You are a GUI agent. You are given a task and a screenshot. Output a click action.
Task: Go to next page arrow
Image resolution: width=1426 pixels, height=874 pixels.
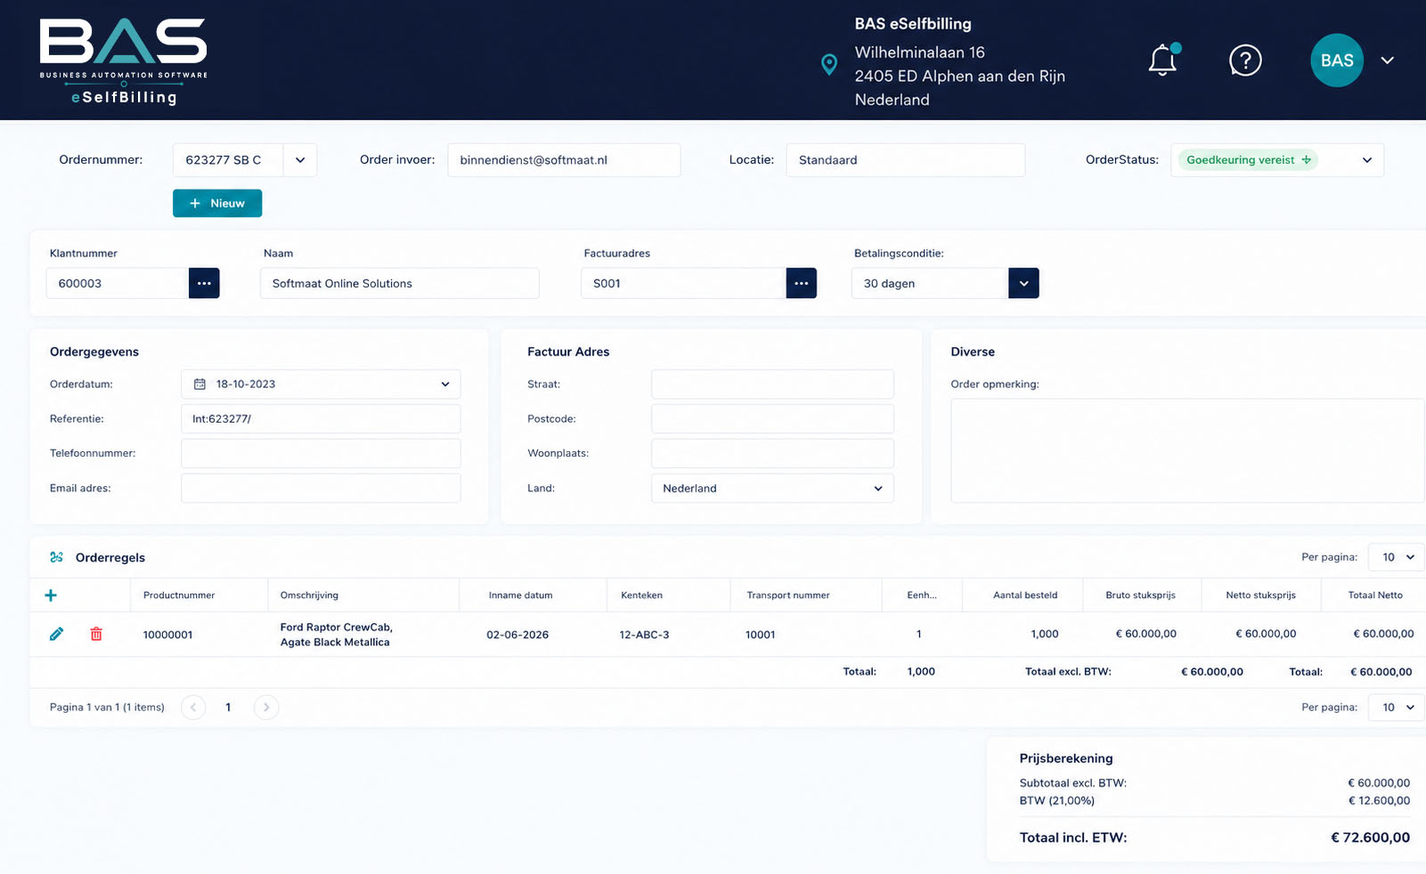pyautogui.click(x=266, y=708)
